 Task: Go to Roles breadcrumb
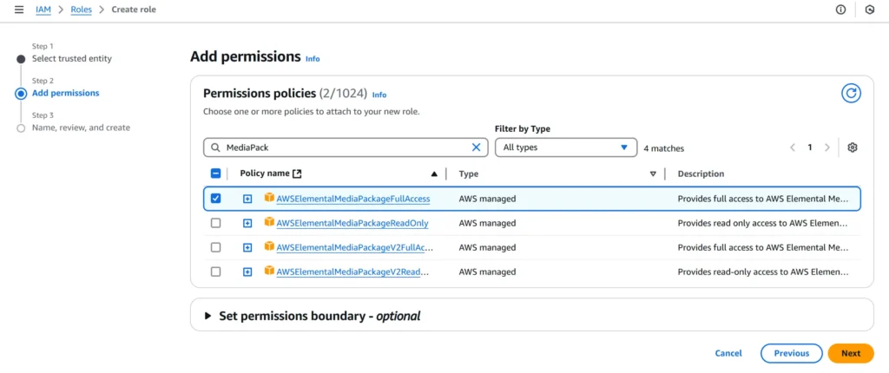point(81,10)
